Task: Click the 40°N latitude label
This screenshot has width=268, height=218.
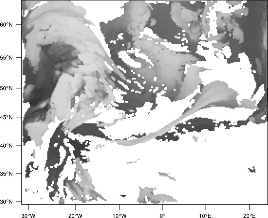Action: click(6, 146)
